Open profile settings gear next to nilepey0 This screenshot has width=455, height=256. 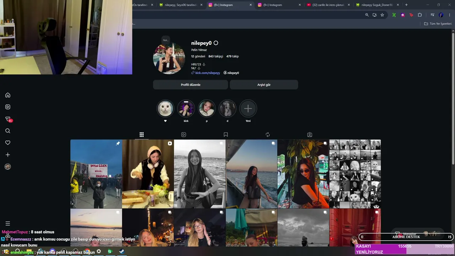click(216, 43)
